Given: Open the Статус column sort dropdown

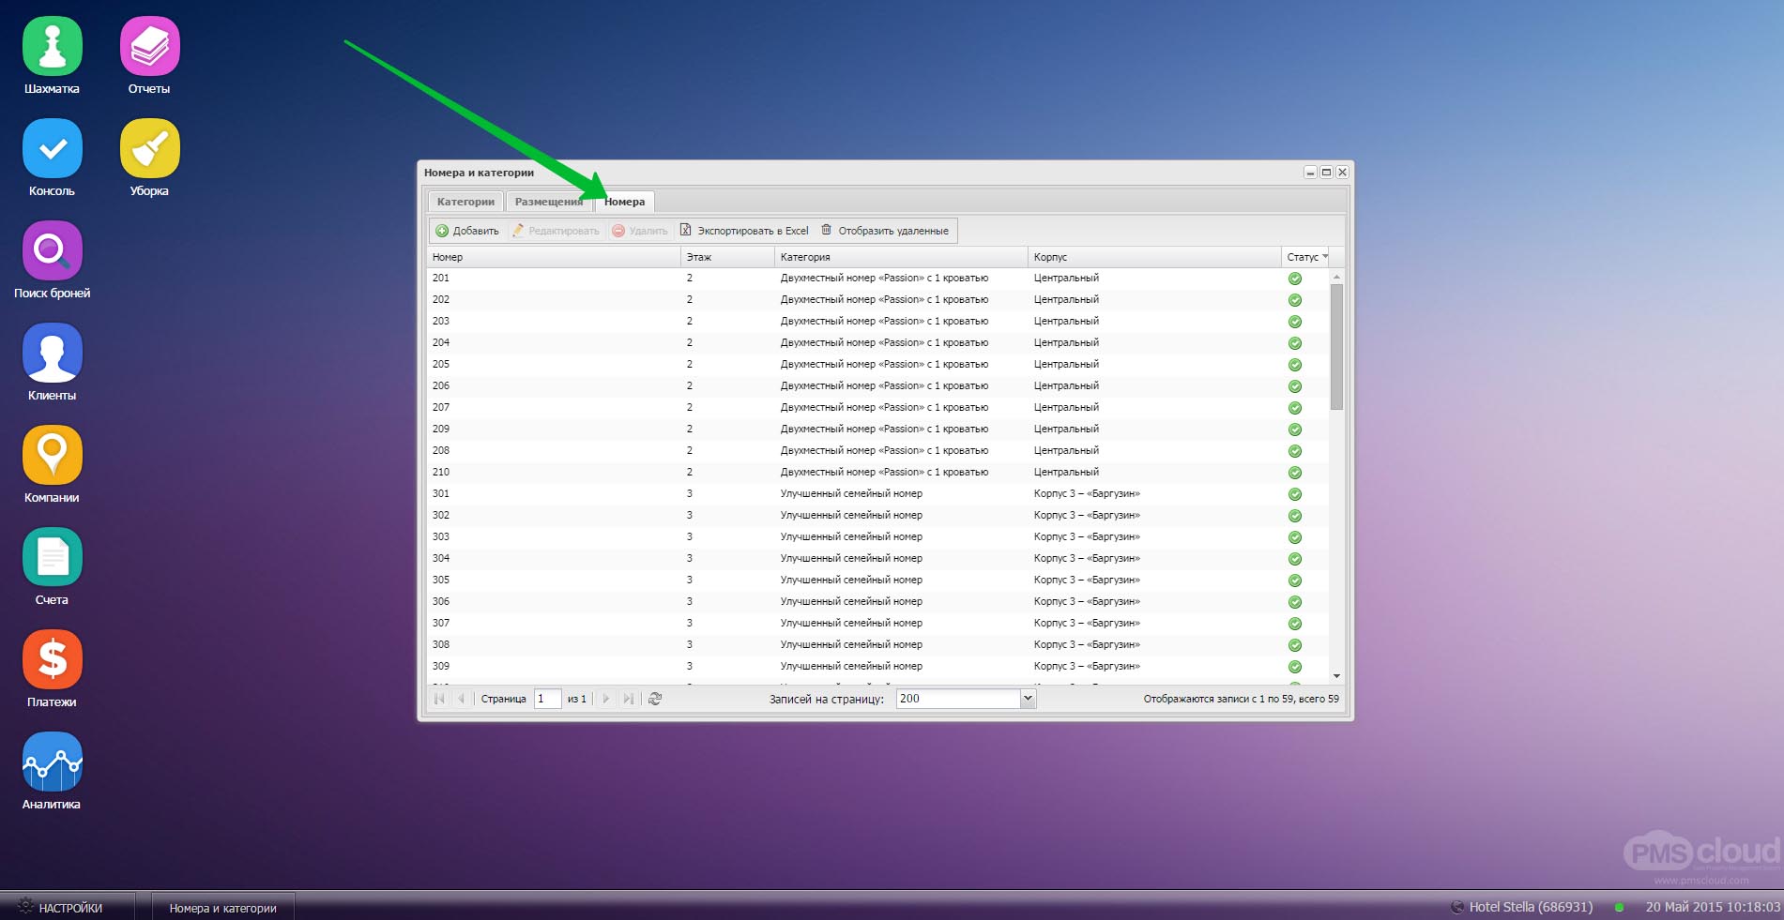Looking at the screenshot, I should coord(1326,256).
